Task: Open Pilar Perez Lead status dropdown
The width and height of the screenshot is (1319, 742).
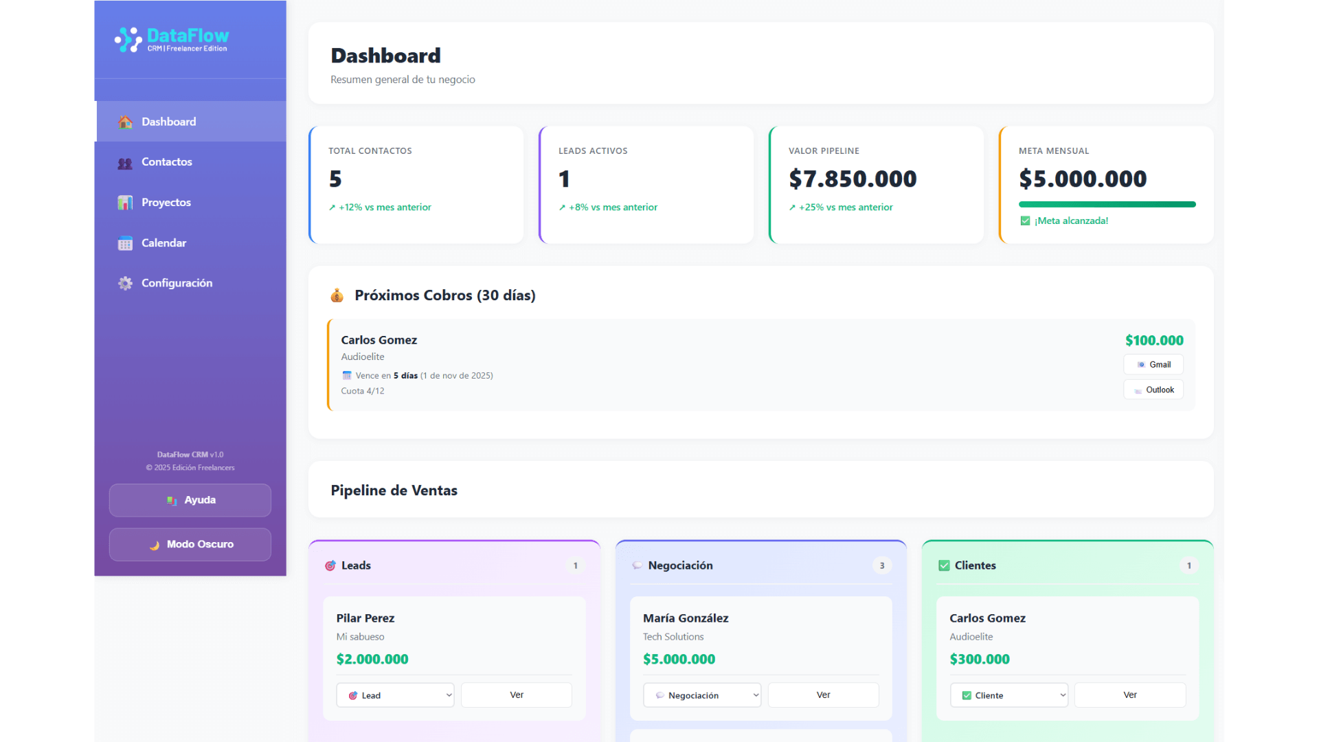Action: point(395,695)
